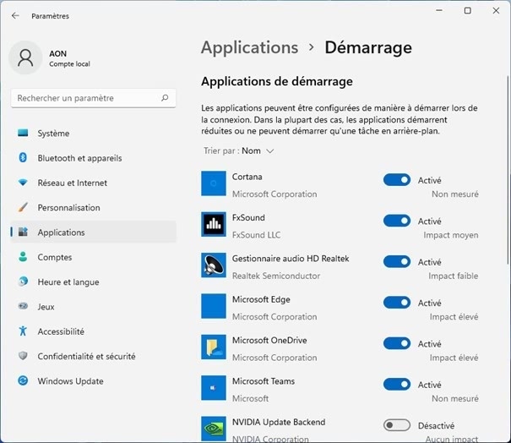This screenshot has width=511, height=443.
Task: Turn off Microsoft Edge startup toggle
Action: pyautogui.click(x=396, y=303)
